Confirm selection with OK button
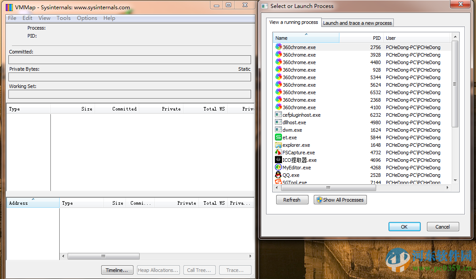476x279 pixels. (x=404, y=227)
